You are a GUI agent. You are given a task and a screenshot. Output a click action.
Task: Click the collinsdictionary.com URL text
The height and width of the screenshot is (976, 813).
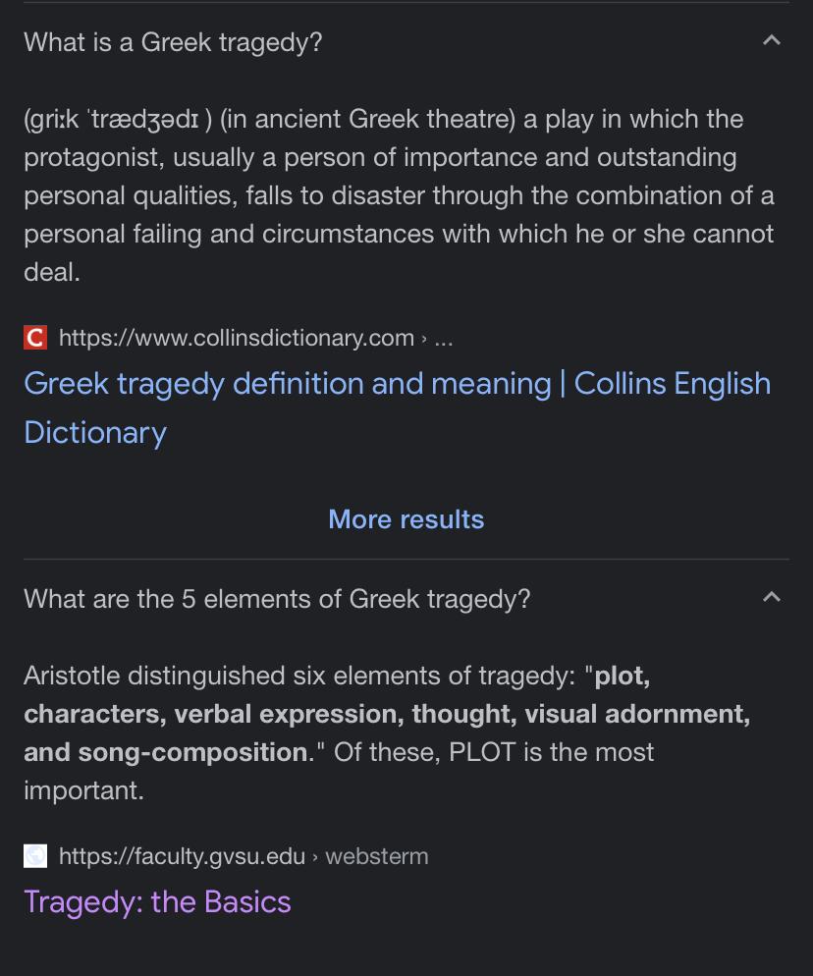237,338
